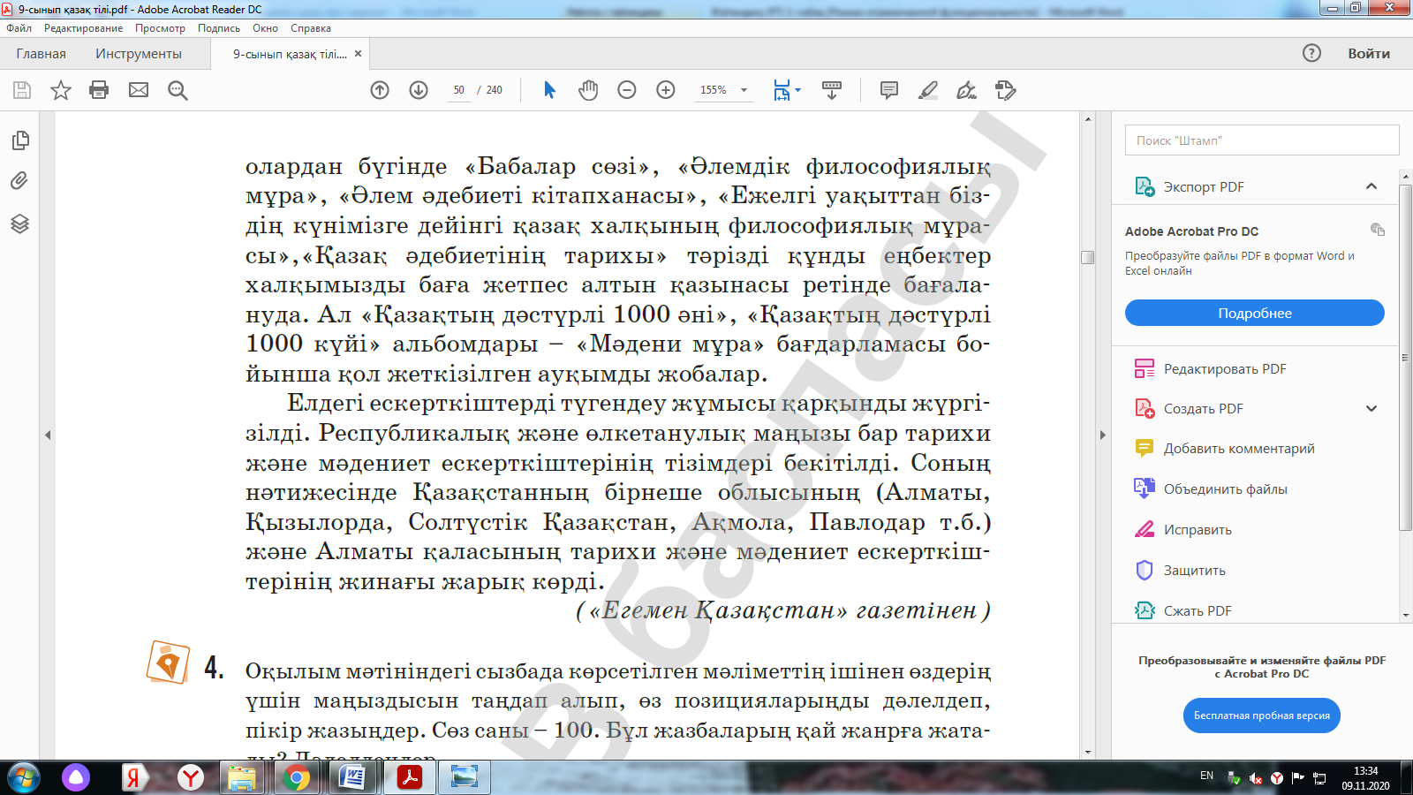Collapse the Экспорт PDF section
The width and height of the screenshot is (1413, 795).
click(1371, 186)
